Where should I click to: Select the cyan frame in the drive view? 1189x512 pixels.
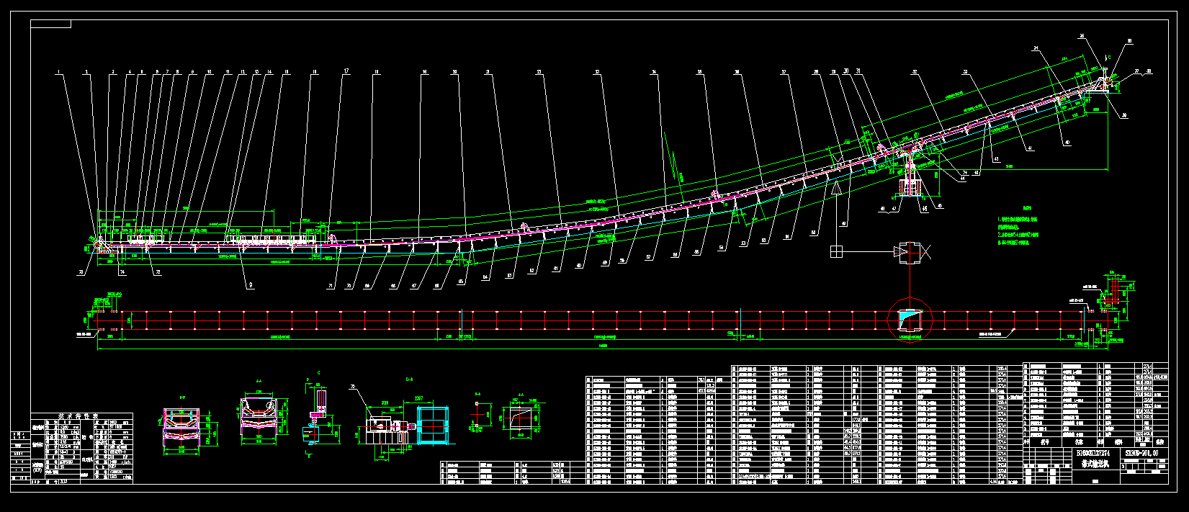click(431, 426)
